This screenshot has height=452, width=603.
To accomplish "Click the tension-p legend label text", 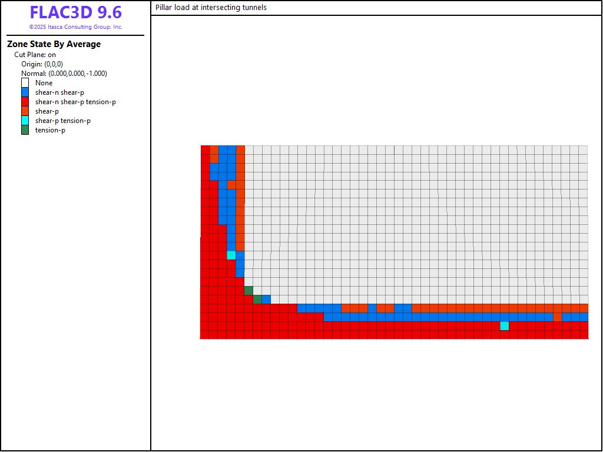I will [x=50, y=130].
